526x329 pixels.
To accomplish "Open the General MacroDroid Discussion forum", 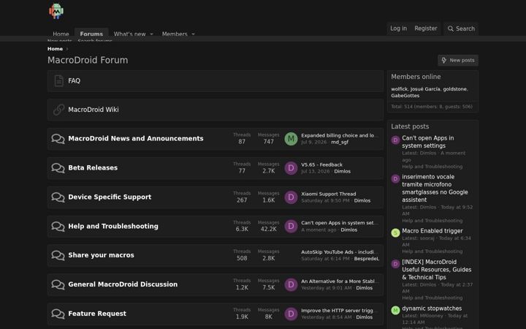I will tap(123, 284).
